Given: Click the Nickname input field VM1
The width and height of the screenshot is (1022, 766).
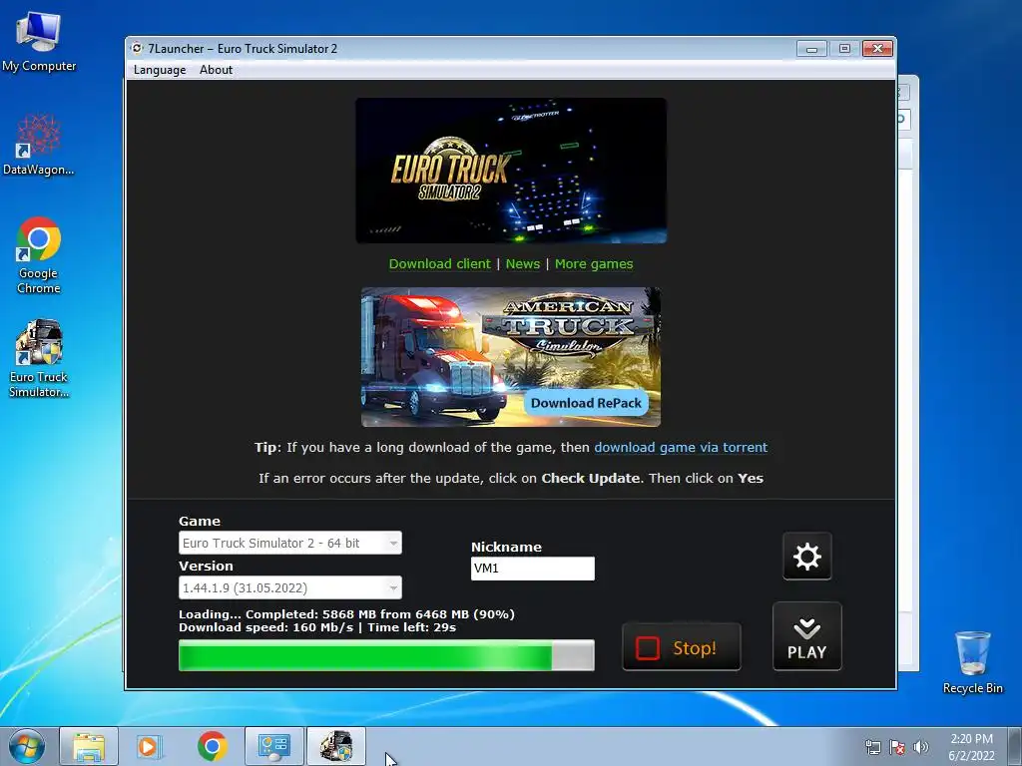Looking at the screenshot, I should [x=533, y=568].
